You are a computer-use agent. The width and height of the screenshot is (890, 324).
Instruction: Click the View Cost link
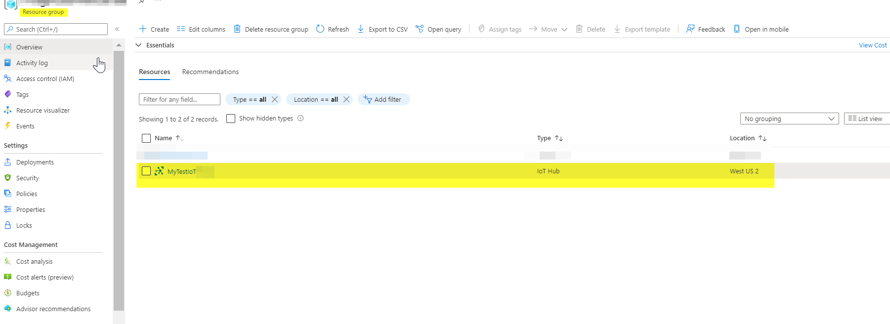click(x=873, y=45)
